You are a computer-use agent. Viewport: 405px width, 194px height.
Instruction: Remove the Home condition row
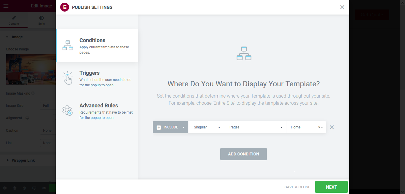(x=332, y=127)
